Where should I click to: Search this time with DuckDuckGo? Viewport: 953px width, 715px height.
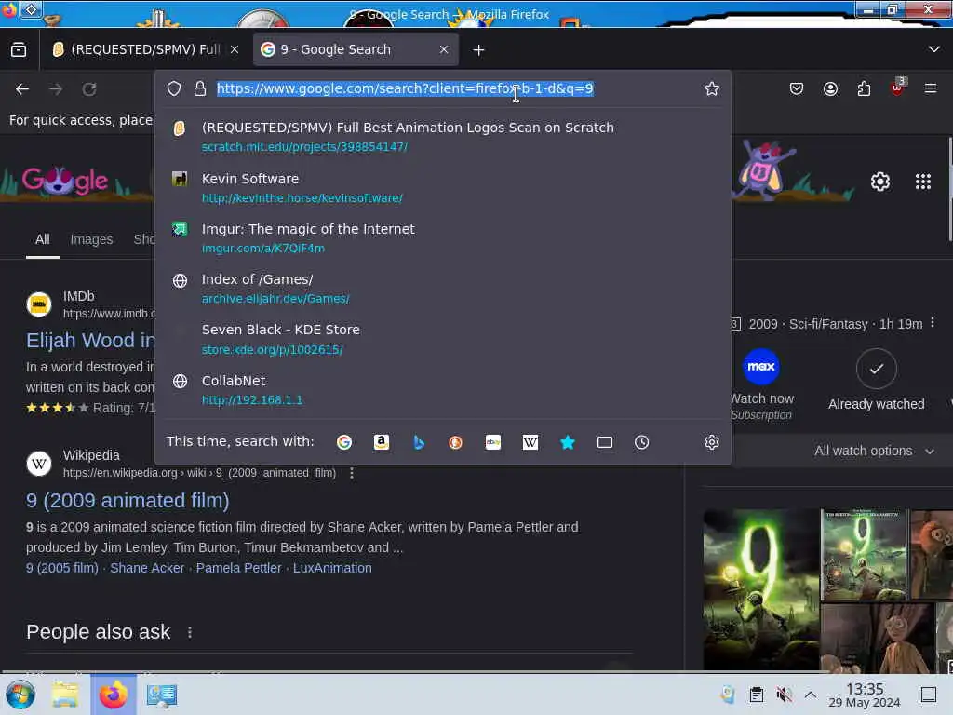click(x=455, y=442)
